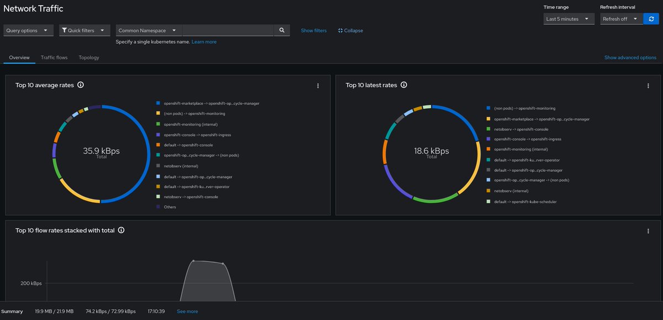
Task: Click green swatch for netobserv -> openshift-console in latest rates
Action: (x=488, y=129)
